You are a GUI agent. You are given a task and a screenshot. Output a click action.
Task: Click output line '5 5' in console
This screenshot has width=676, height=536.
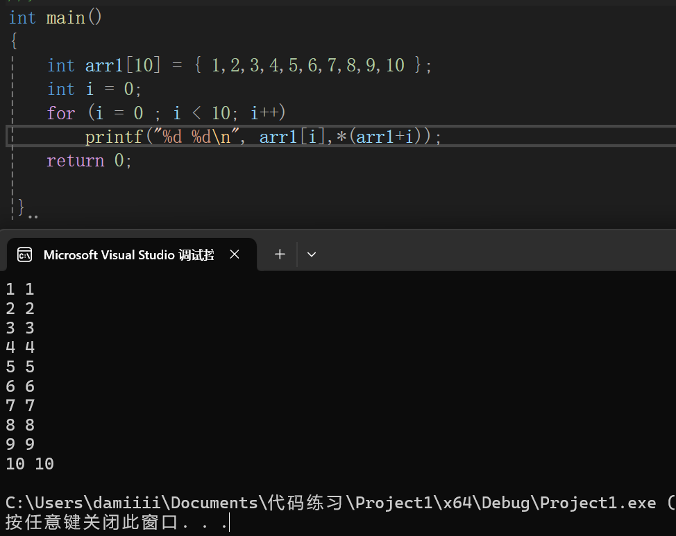tap(20, 367)
